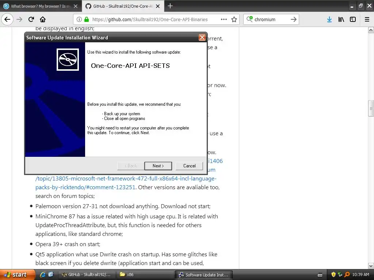This screenshot has width=374, height=280.
Task: Open the page actions three-dot menu
Action: (x=224, y=19)
